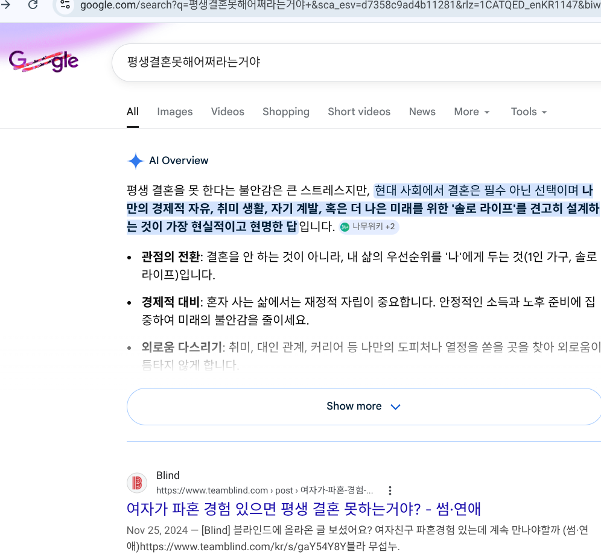Open more options for Blind result
Screen dimensions: 601x555
click(x=390, y=490)
